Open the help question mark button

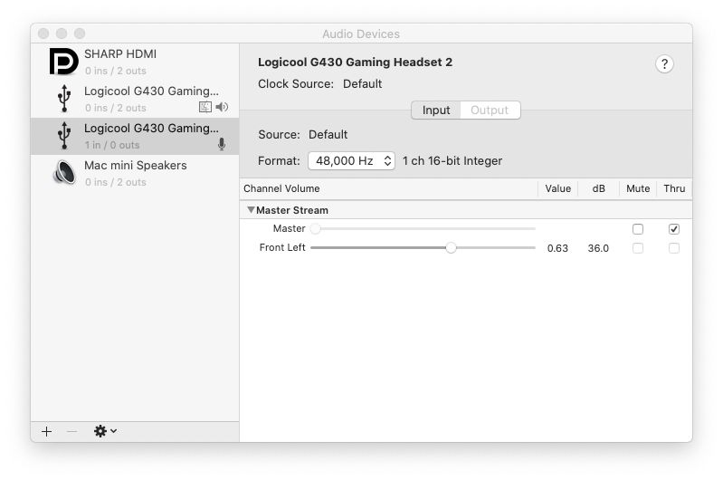[x=664, y=64]
